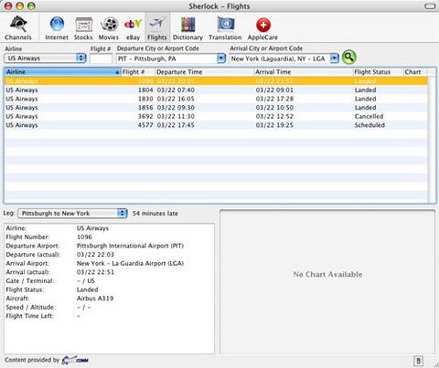Open the AppleCare channel
This screenshot has width=439, height=368.
coord(262,28)
